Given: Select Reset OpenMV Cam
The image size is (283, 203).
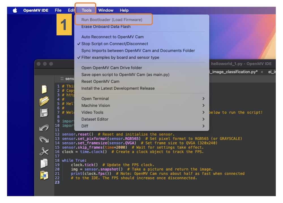Looking at the screenshot, I should 100,82.
